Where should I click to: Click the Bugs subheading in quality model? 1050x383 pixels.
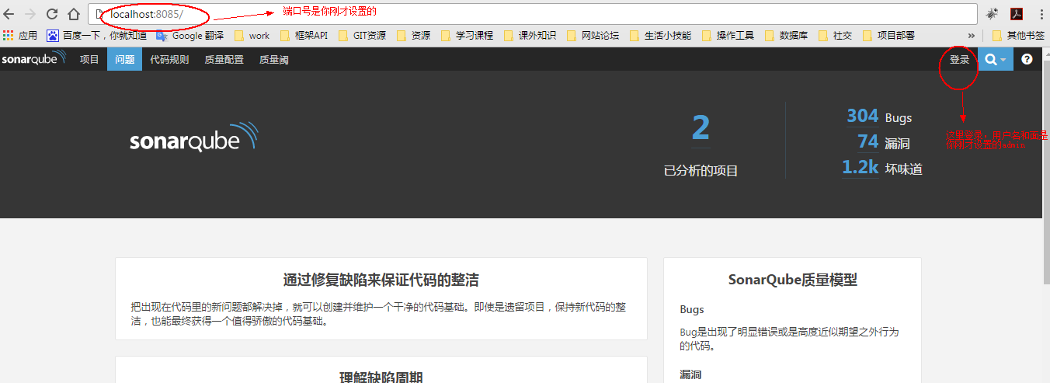[692, 309]
